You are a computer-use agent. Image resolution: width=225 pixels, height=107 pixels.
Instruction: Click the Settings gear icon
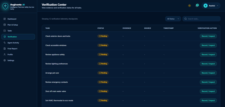pos(4,60)
